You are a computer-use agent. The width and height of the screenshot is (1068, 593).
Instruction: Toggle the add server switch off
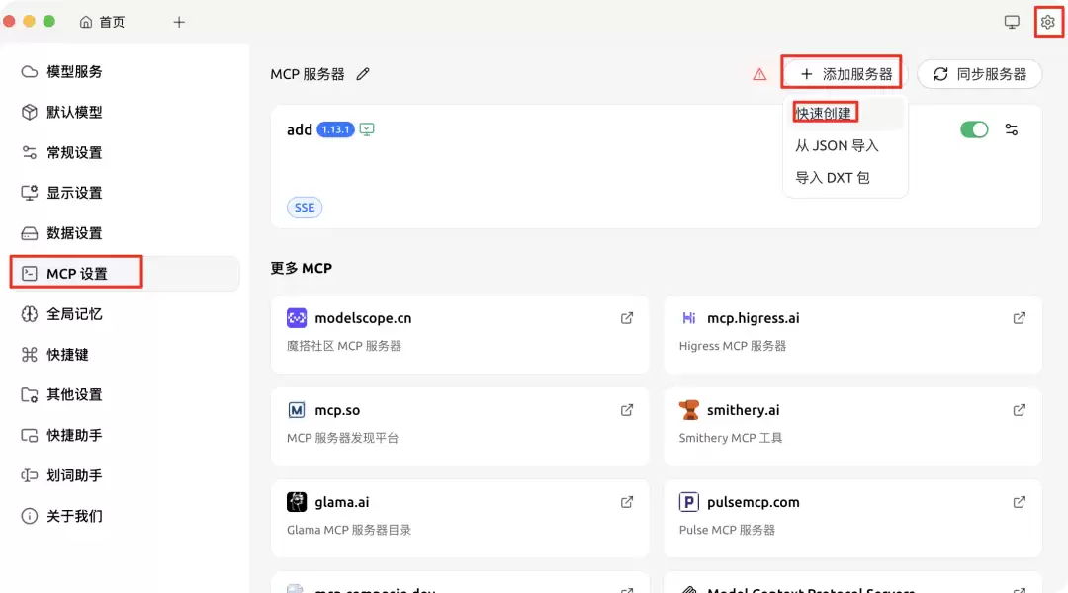coord(974,129)
